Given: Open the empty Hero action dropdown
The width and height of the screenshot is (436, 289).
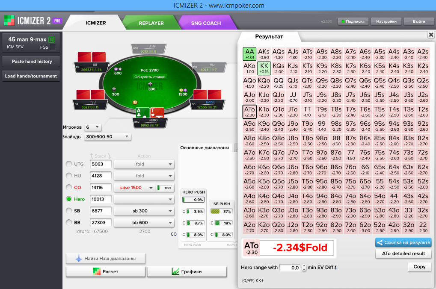Looking at the screenshot, I should point(144,199).
